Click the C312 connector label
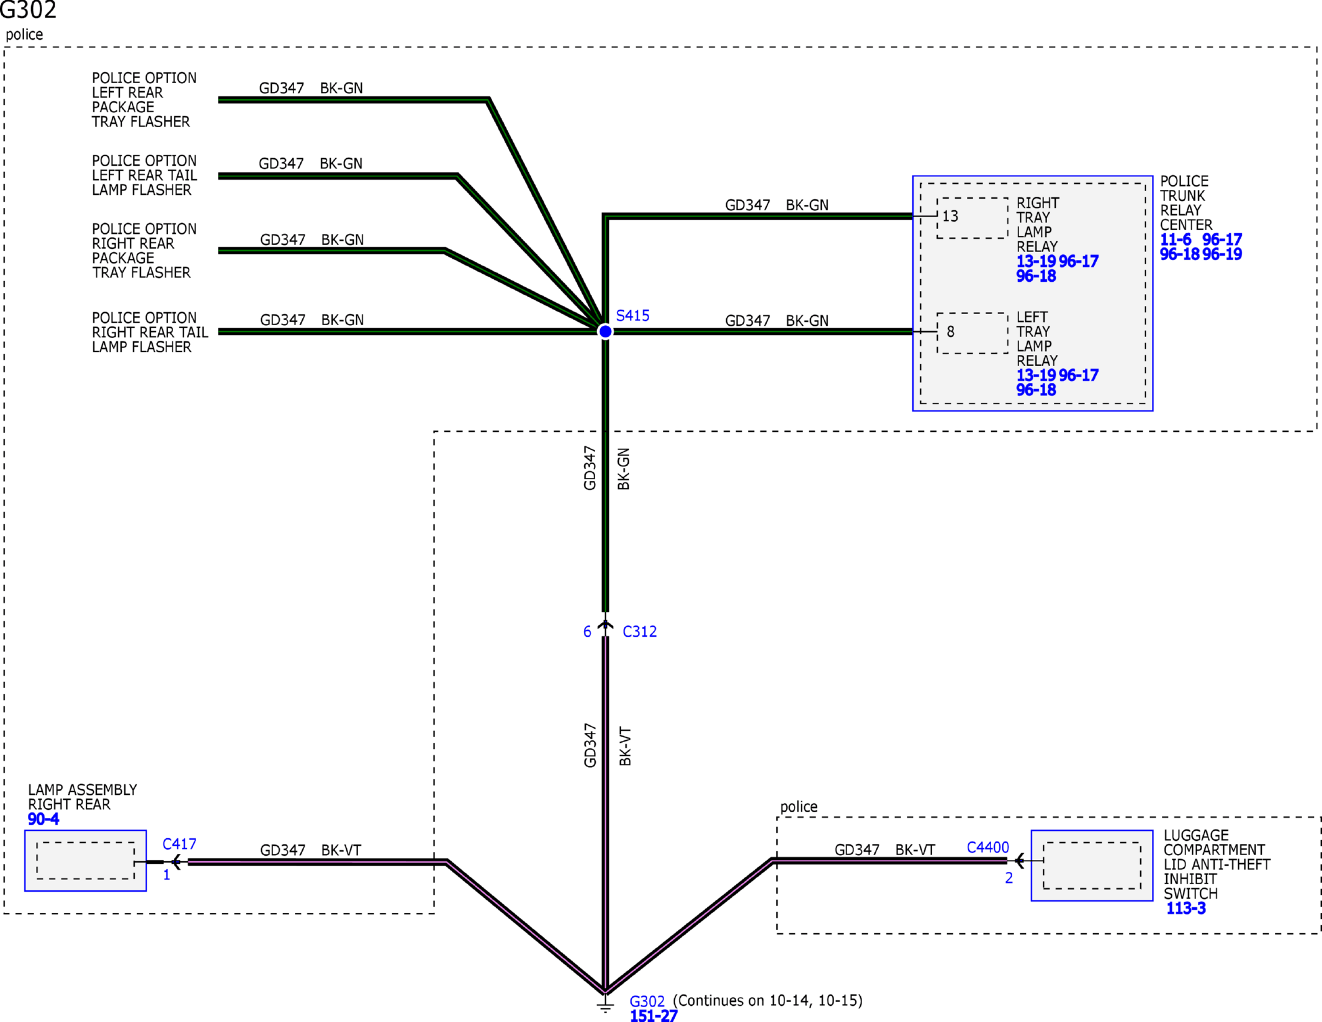 [x=639, y=632]
